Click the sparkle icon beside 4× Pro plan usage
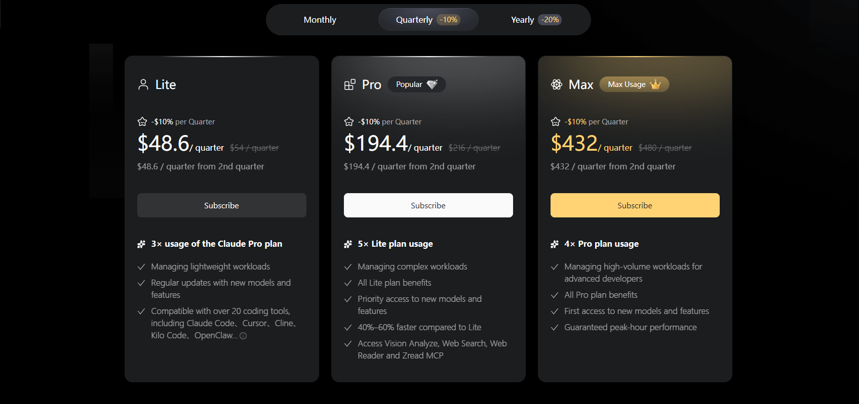859x404 pixels. (x=555, y=244)
